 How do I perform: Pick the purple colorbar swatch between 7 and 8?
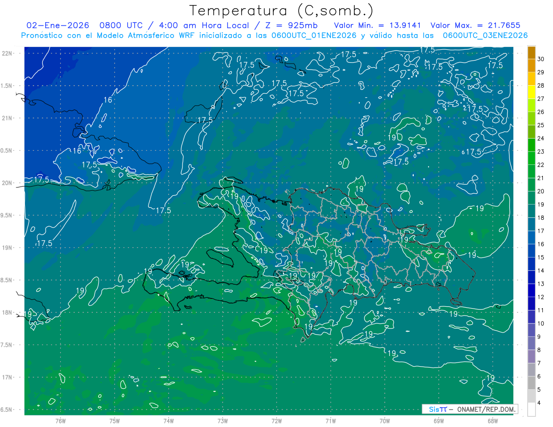[531, 357]
